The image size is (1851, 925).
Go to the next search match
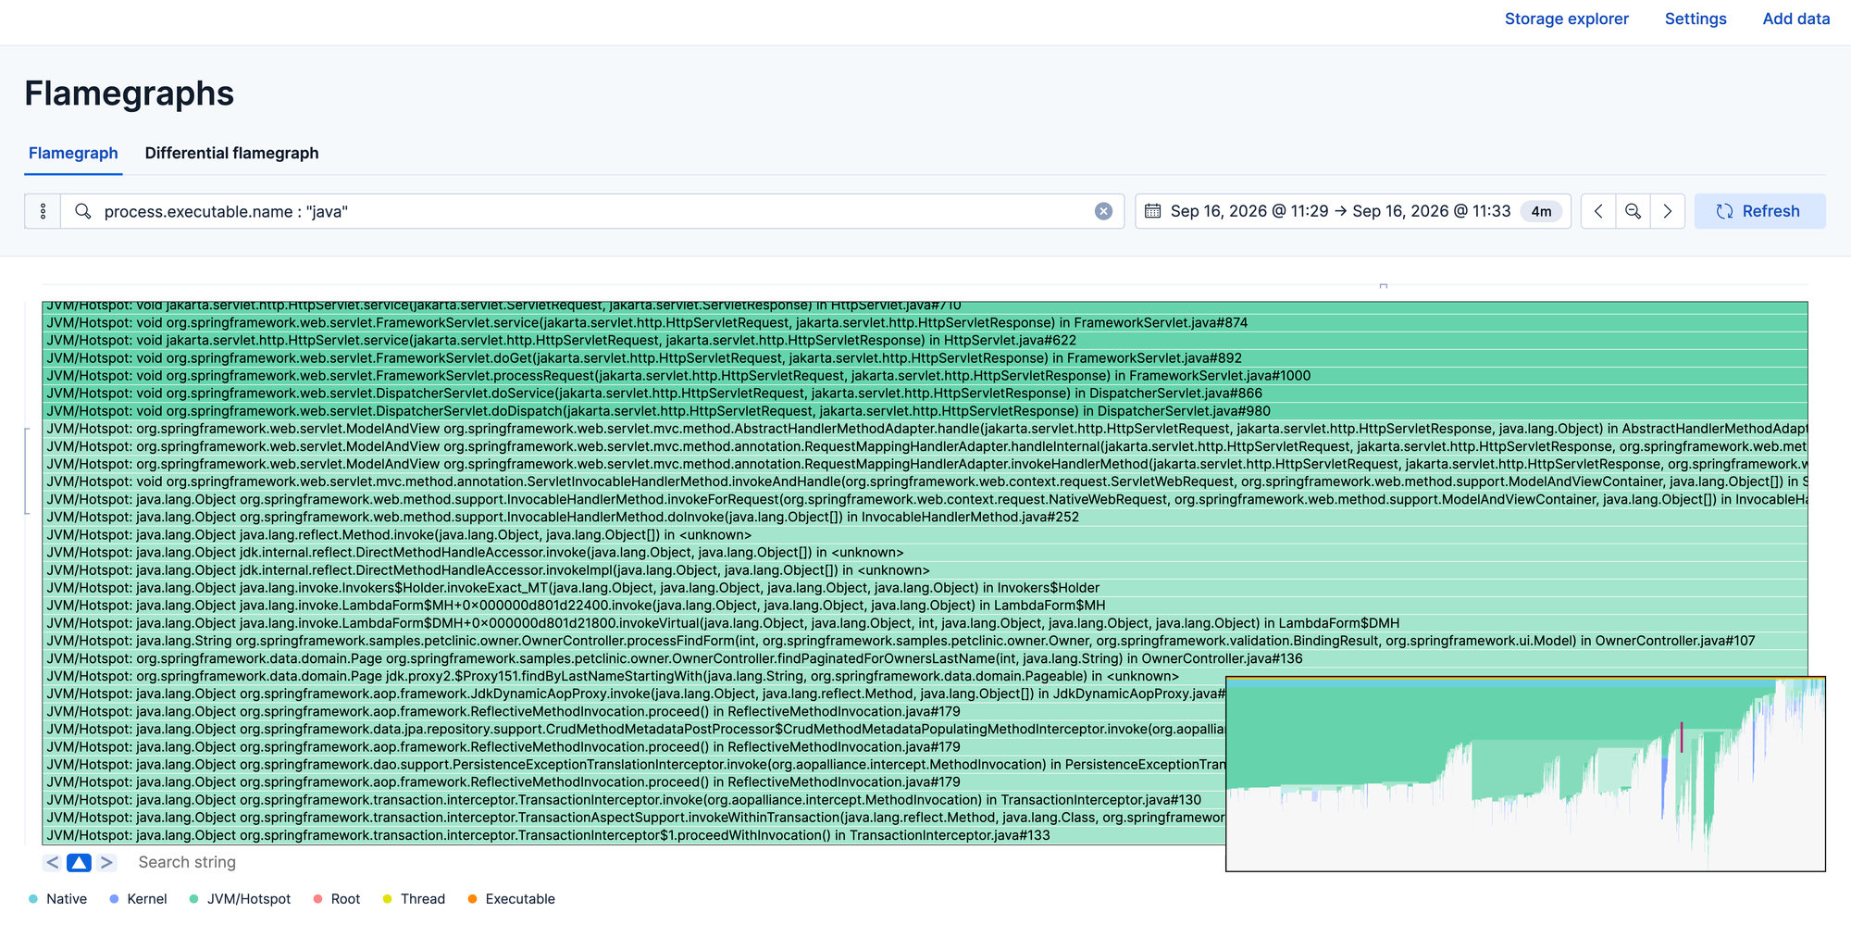107,862
